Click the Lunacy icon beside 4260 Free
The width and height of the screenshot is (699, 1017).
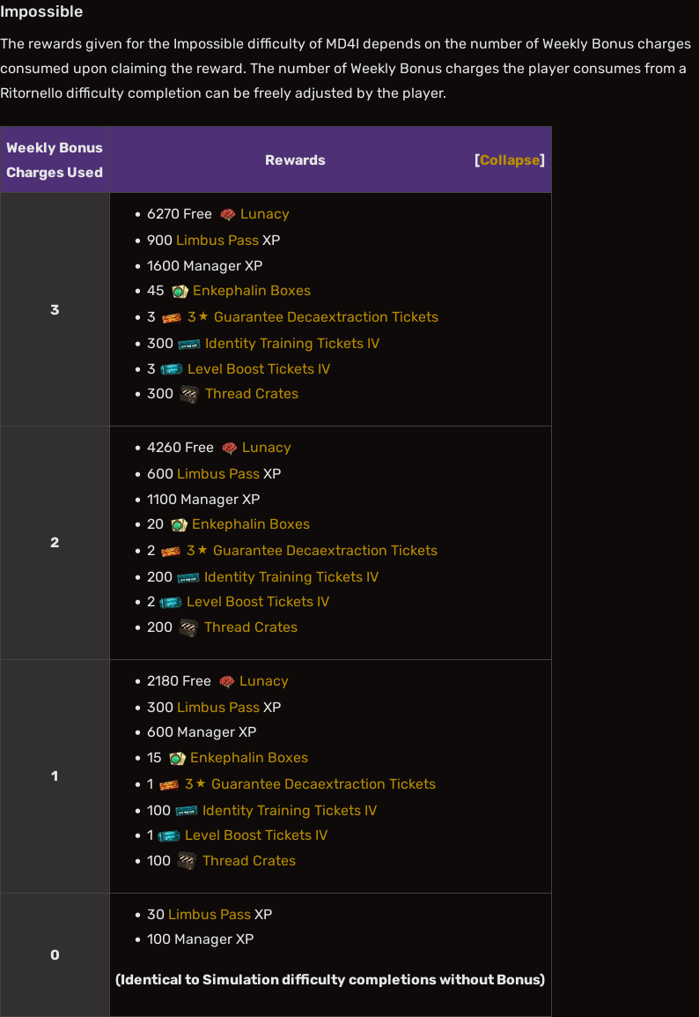click(229, 448)
